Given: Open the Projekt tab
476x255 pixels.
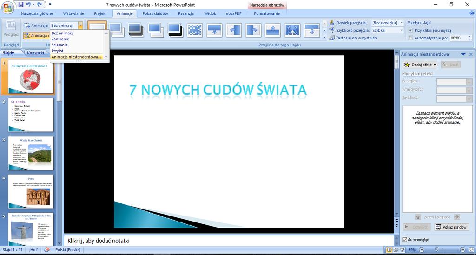Looking at the screenshot, I should 100,13.
